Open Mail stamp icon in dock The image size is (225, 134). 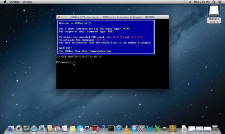point(42,128)
